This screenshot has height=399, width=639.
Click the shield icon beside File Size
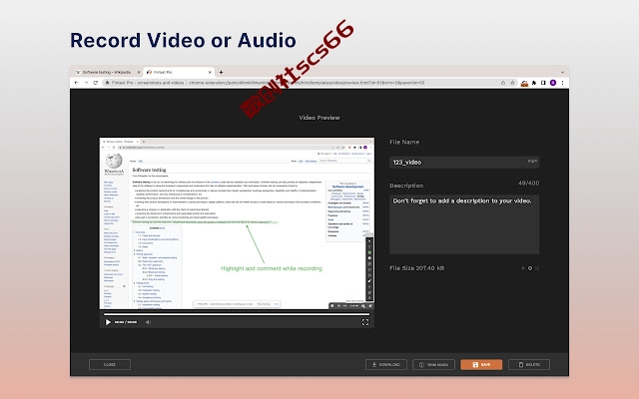pyautogui.click(x=530, y=268)
